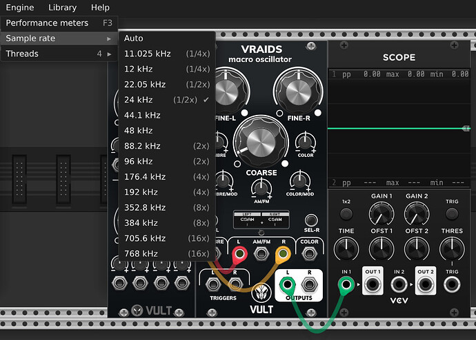
Task: Click the channel 2 pp statistics row
Action: click(x=400, y=182)
